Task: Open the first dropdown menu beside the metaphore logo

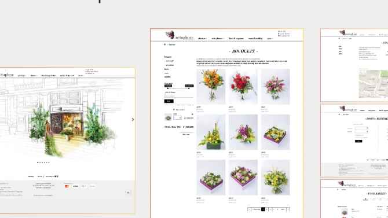Action: (202, 39)
